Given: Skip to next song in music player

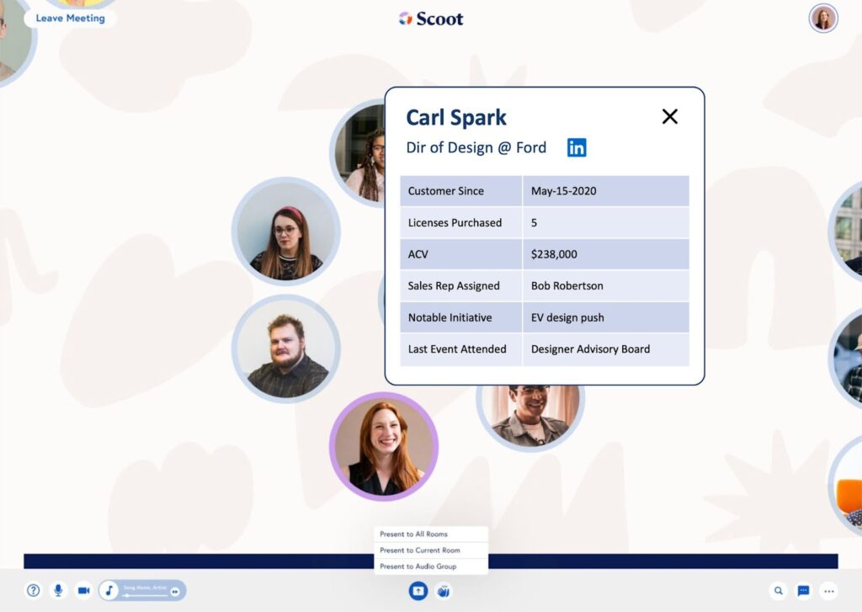Looking at the screenshot, I should pos(175,592).
